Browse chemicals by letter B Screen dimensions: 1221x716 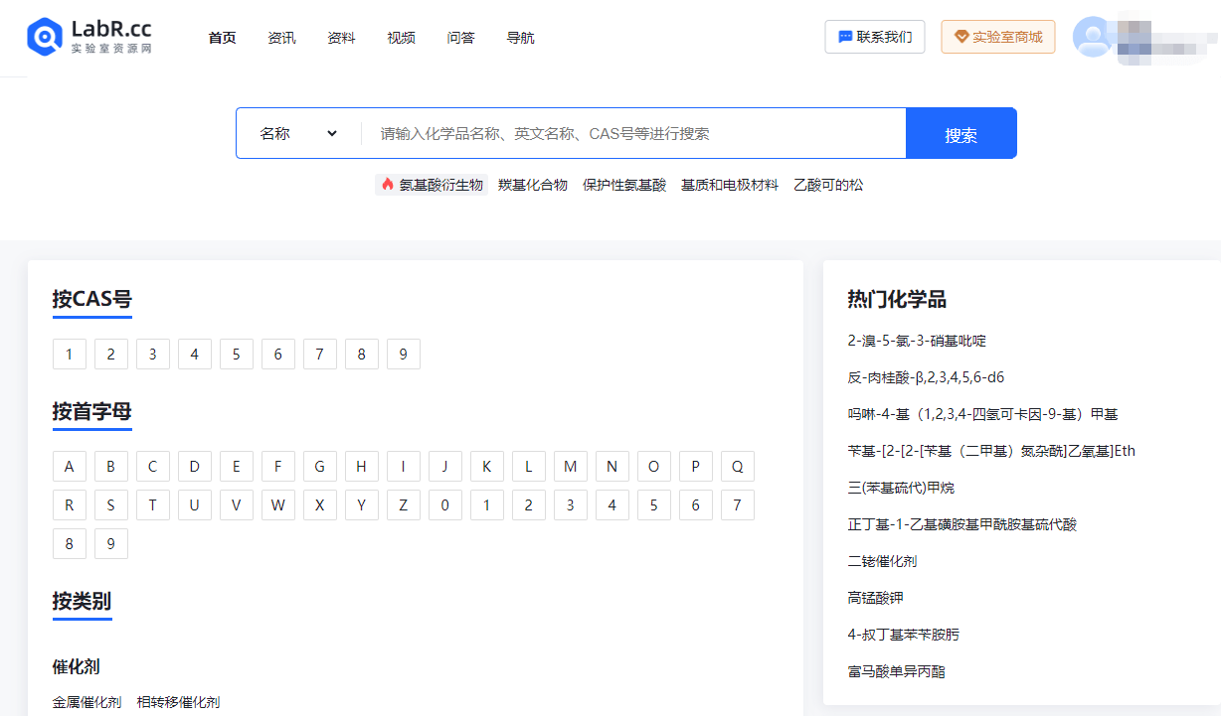tap(111, 467)
